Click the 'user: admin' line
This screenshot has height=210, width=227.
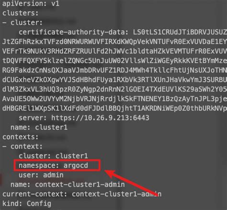tap(41, 175)
